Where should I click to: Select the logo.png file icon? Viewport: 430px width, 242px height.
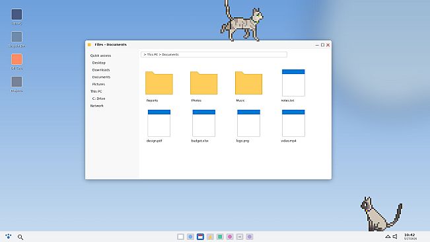(x=248, y=123)
